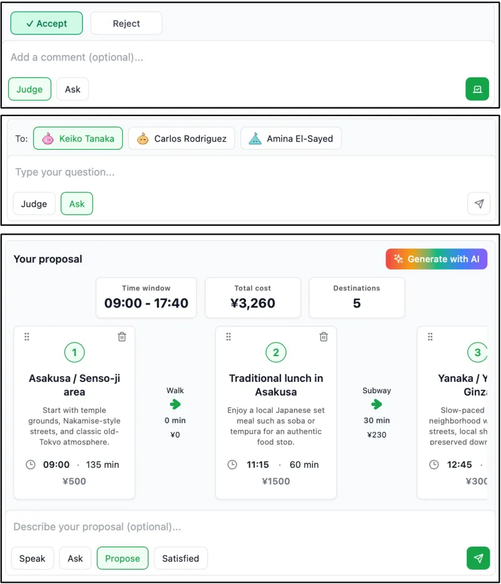Select the Satisfied mode
501x584 pixels.
click(x=180, y=558)
